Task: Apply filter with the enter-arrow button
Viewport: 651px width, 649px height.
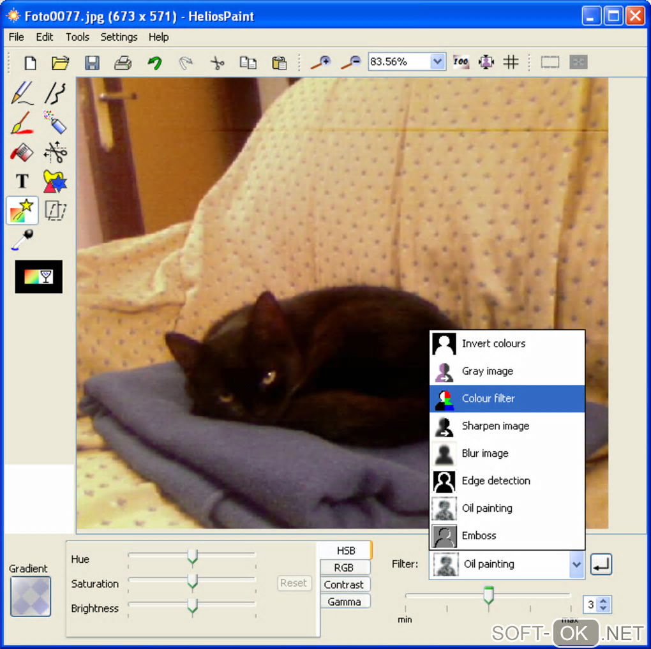Action: [601, 564]
